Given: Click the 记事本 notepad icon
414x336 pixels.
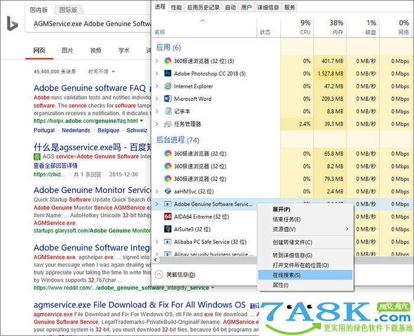Looking at the screenshot, I should pos(167,111).
